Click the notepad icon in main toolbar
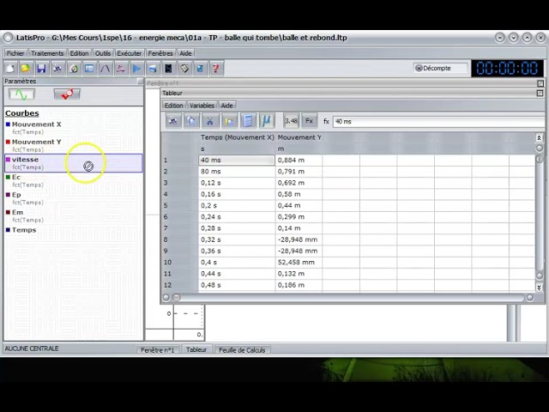 (184, 69)
